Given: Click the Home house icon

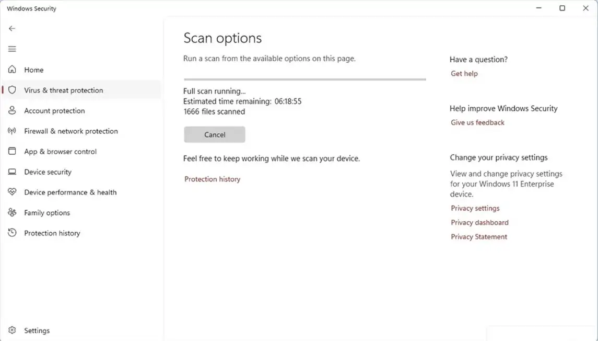Looking at the screenshot, I should coord(12,70).
